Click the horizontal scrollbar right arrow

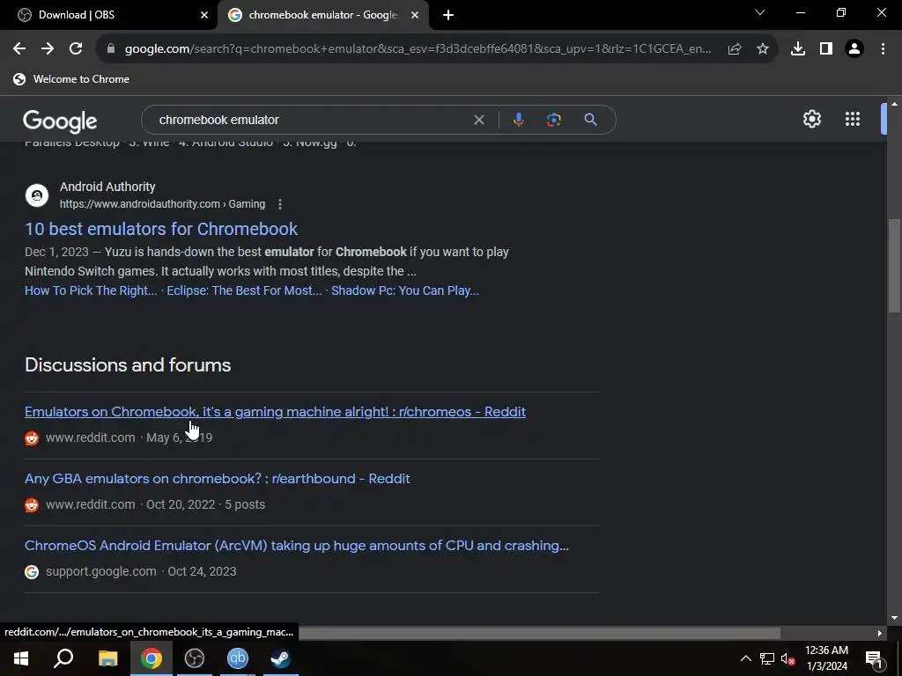tap(879, 633)
